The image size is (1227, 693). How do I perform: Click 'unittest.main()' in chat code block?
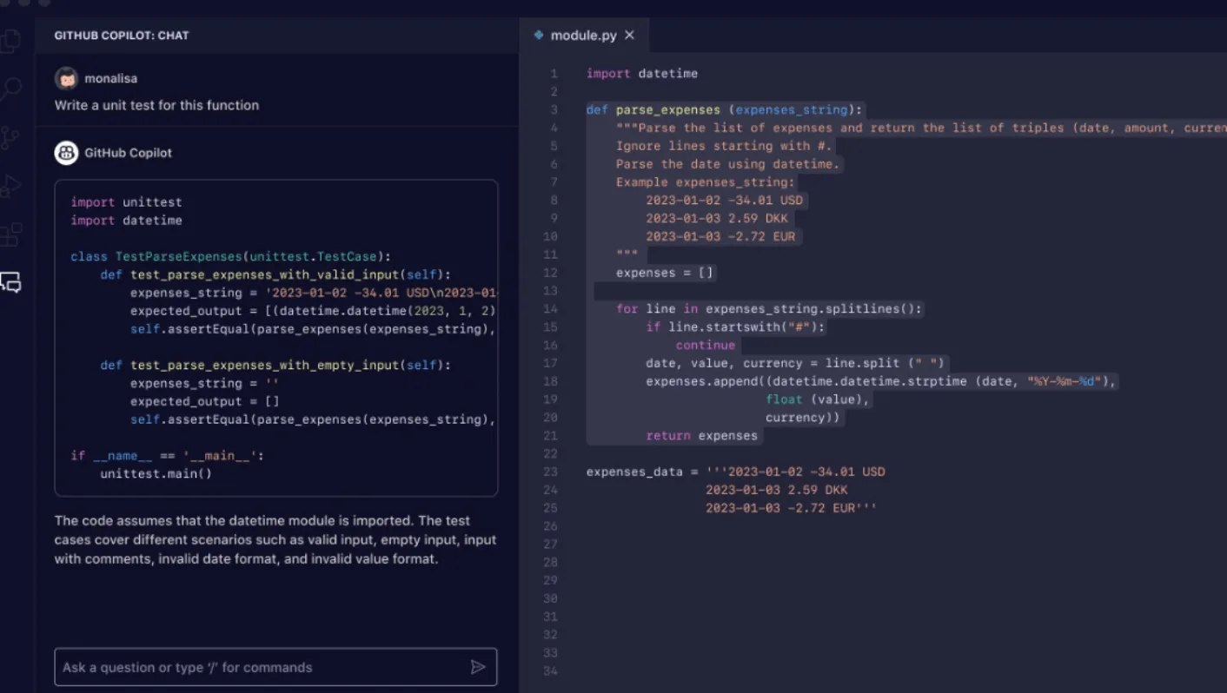156,474
